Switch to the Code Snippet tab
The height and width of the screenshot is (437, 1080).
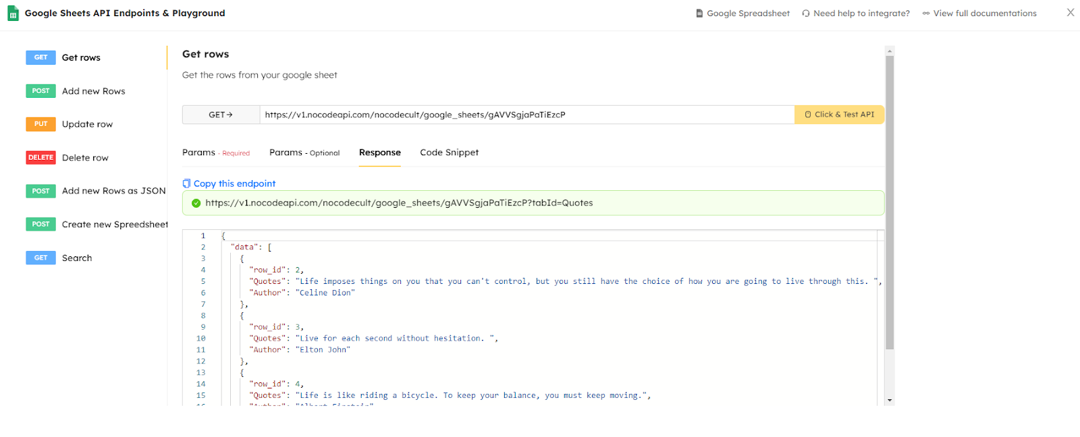[449, 153]
